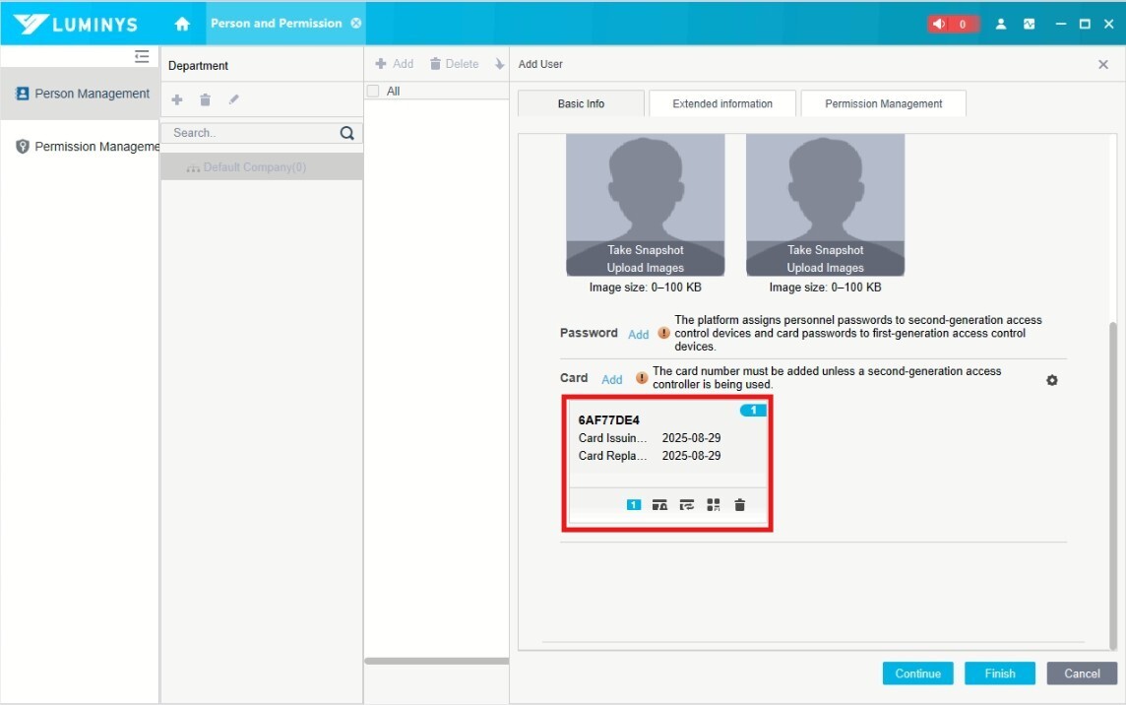
Task: Click the card loss report icon
Action: (660, 505)
